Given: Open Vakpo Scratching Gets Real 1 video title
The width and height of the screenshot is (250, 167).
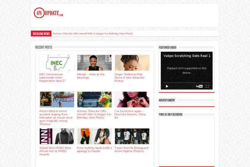Looking at the screenshot, I should click(x=187, y=56).
